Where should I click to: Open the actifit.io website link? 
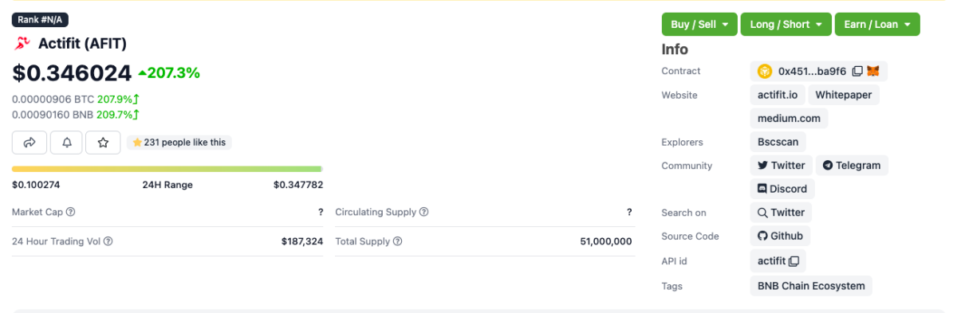[x=778, y=95]
